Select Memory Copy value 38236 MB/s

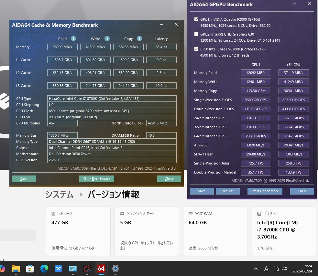128,47
